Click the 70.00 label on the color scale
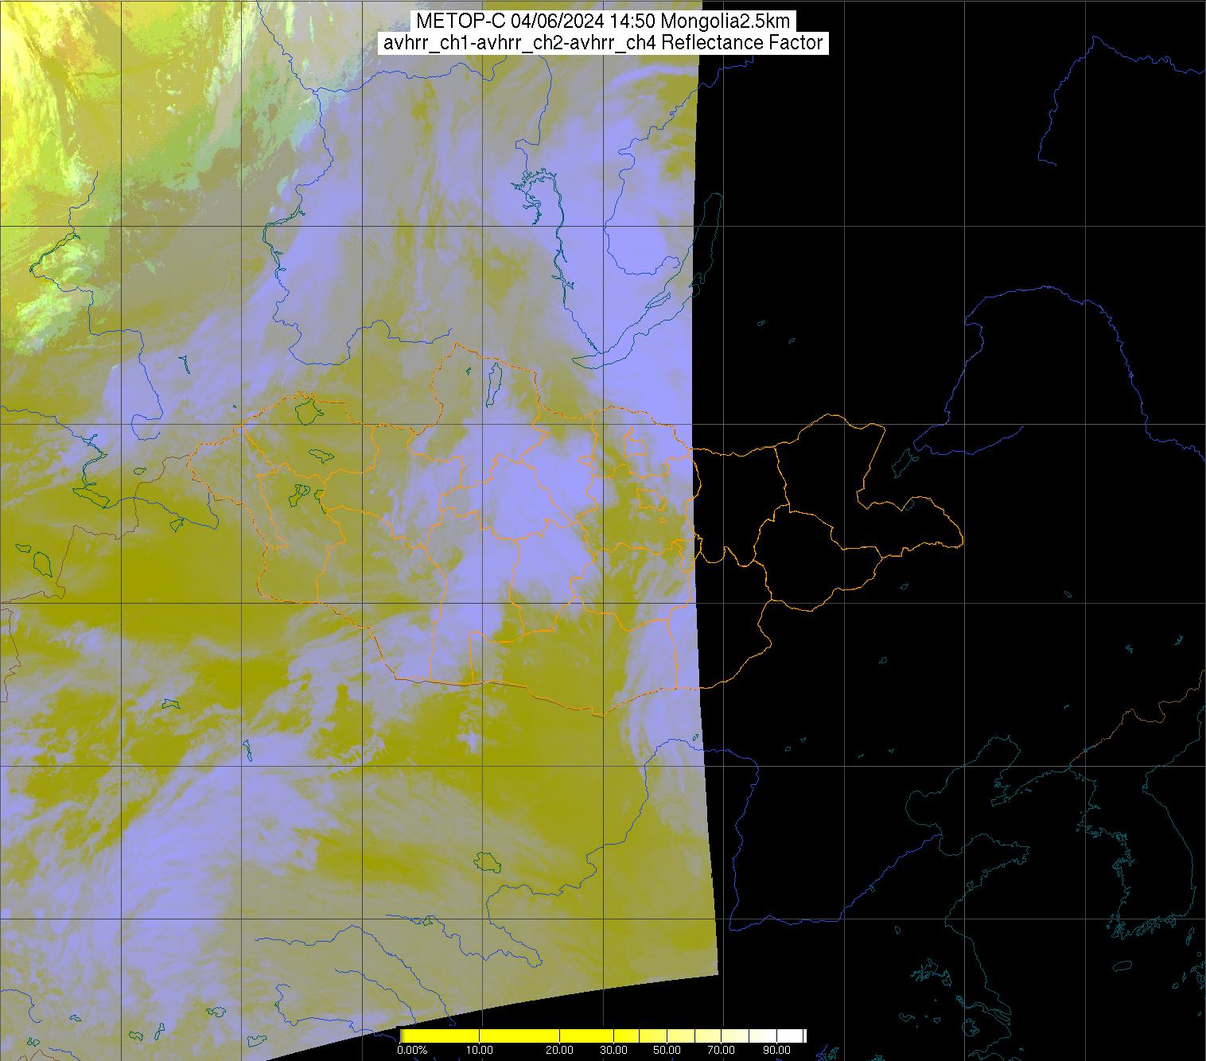Viewport: 1206px width, 1061px height. pyautogui.click(x=722, y=1051)
